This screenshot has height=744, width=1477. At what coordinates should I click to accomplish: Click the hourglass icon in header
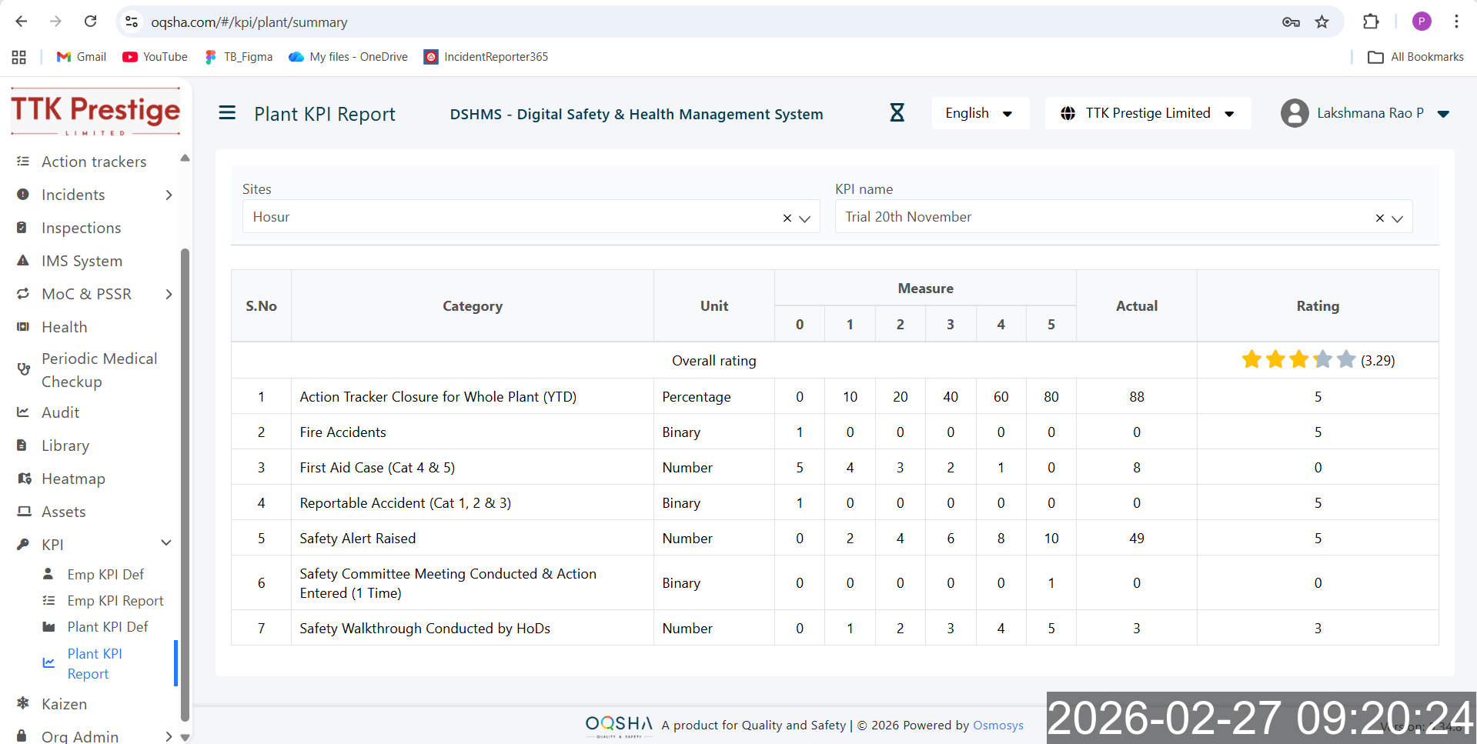point(897,113)
